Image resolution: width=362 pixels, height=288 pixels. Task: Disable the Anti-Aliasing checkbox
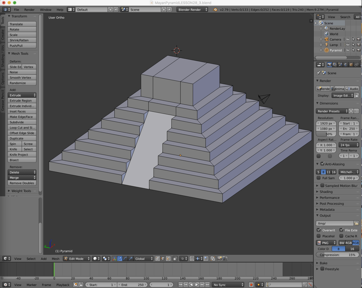(322, 164)
